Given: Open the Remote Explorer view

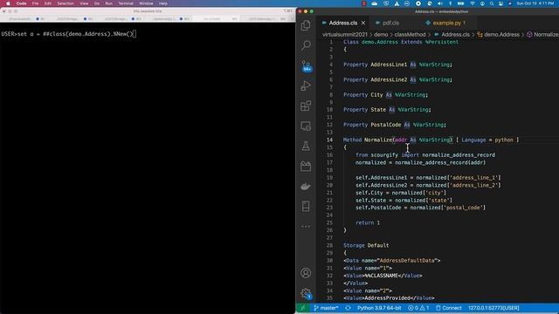Looking at the screenshot, I should (x=306, y=126).
